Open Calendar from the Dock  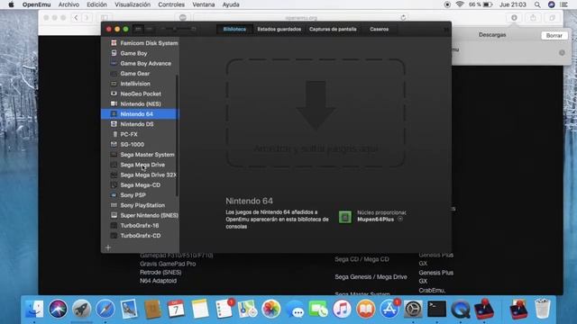click(177, 309)
